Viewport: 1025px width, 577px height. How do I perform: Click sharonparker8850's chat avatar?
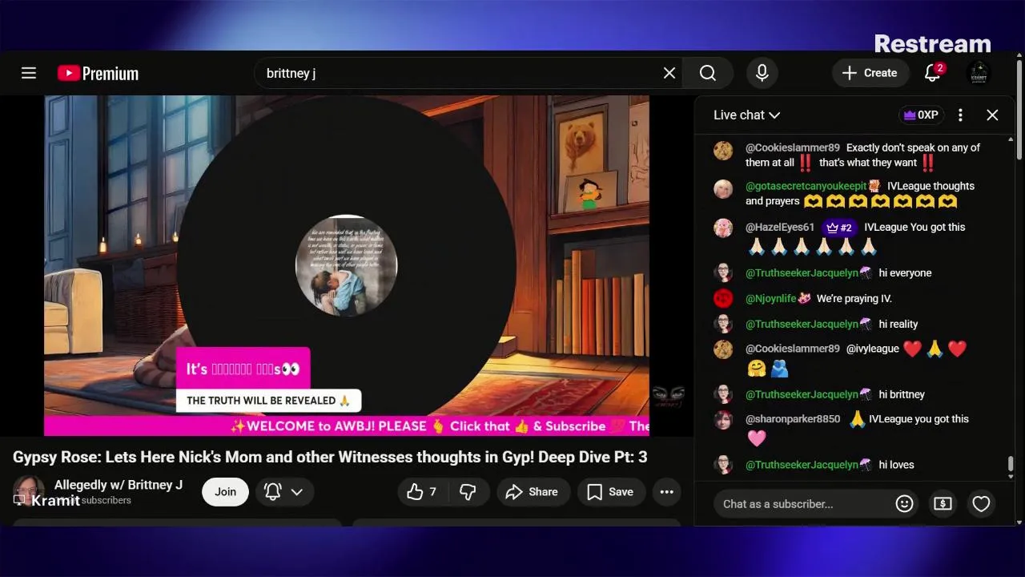click(x=723, y=420)
